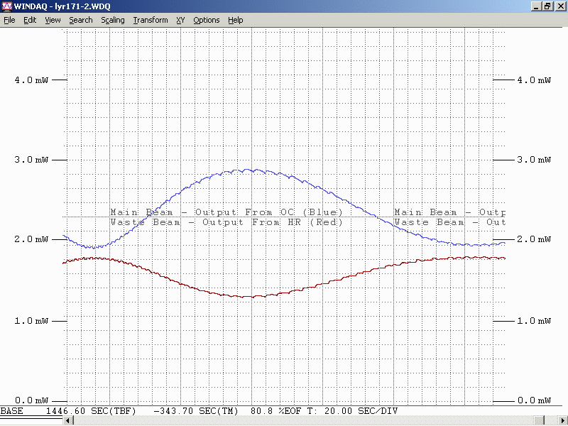Open the Transform menu

pos(151,20)
